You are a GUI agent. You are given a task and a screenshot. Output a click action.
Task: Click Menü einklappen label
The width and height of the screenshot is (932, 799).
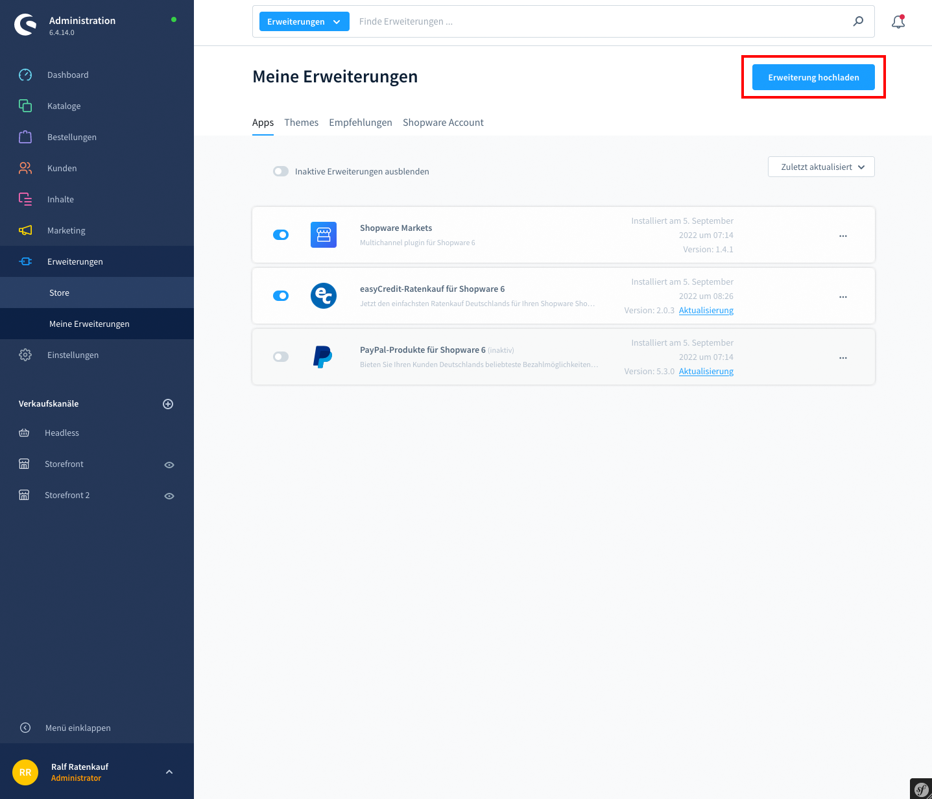click(78, 728)
